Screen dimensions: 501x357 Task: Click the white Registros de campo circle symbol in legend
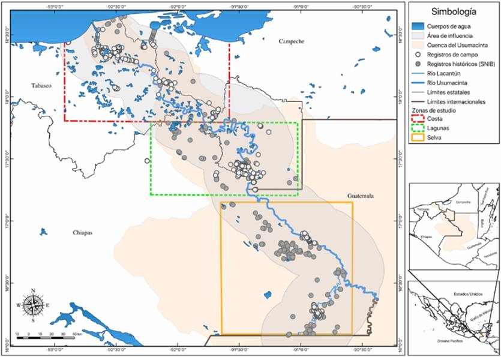tap(417, 54)
